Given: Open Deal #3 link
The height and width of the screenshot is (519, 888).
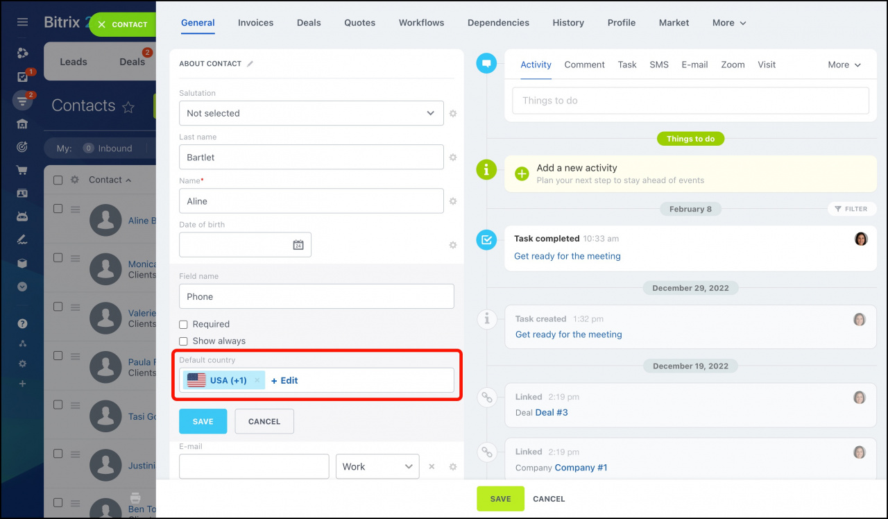Looking at the screenshot, I should (x=551, y=412).
